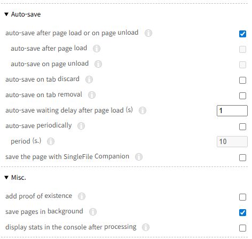This screenshot has width=252, height=239.
Task: Collapse the Auto-save section
Action: pyautogui.click(x=22, y=14)
